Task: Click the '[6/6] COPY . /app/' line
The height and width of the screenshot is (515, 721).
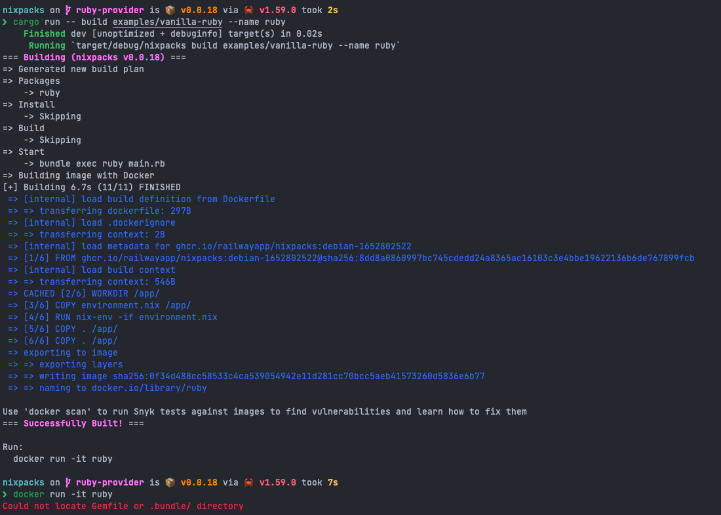Action: pyautogui.click(x=62, y=341)
